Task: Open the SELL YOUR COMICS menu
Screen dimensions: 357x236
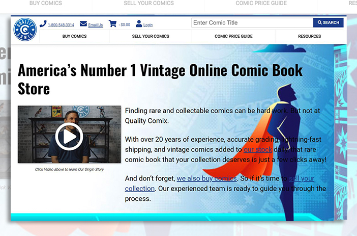Action: (x=151, y=36)
